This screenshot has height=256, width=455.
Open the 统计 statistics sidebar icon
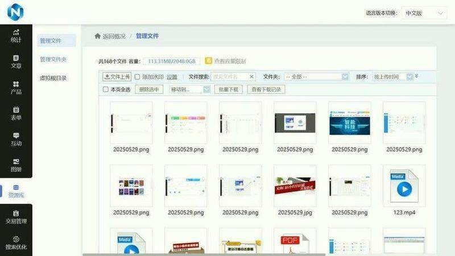(16, 36)
